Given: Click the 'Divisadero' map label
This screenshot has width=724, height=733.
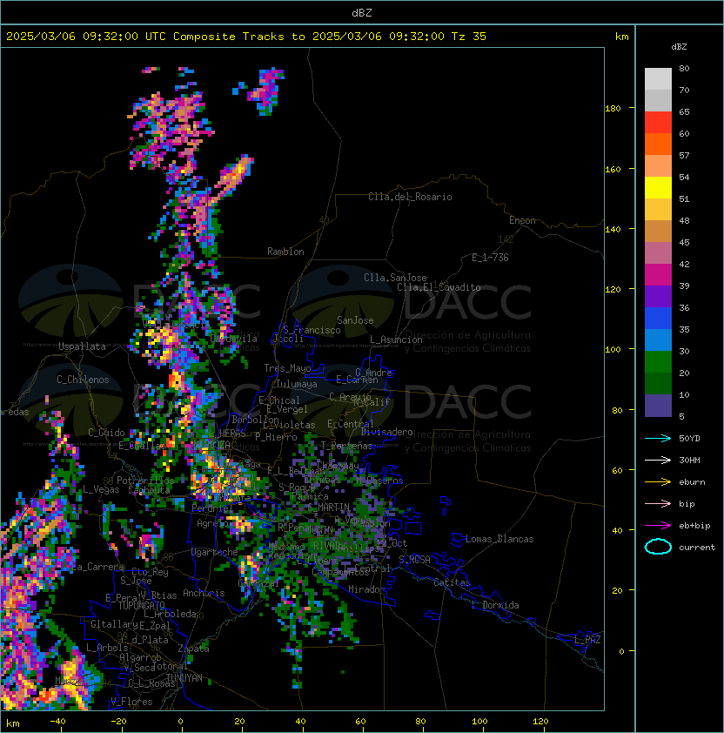Looking at the screenshot, I should click(x=386, y=432).
